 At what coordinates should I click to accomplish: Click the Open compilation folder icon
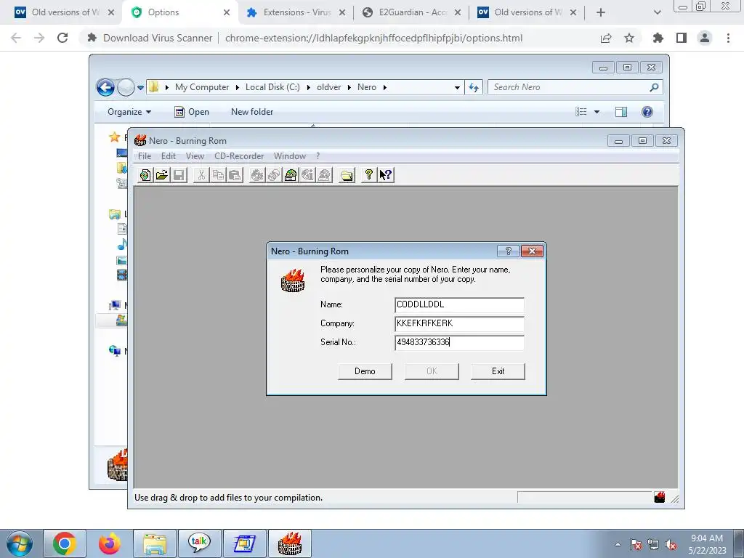click(162, 175)
